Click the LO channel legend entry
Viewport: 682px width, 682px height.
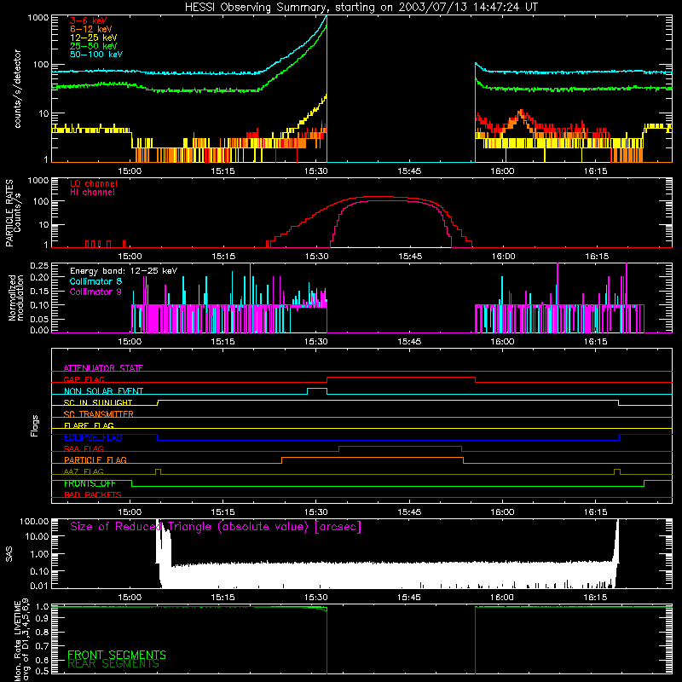[94, 183]
